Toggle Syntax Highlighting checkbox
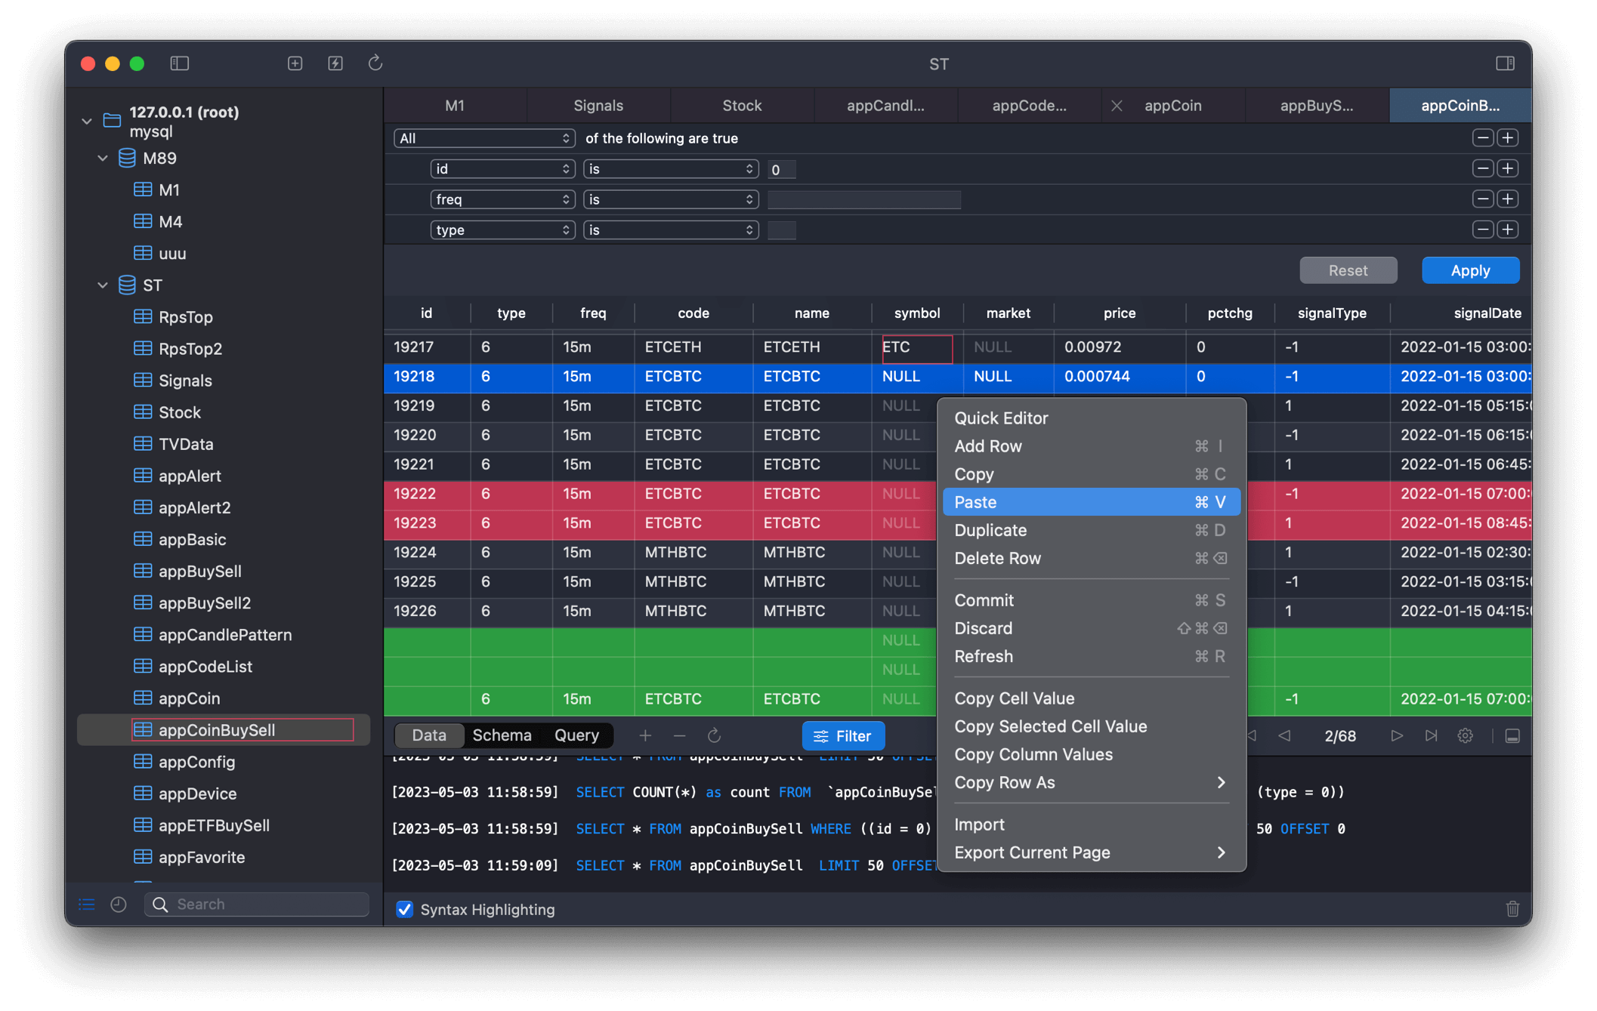This screenshot has width=1597, height=1011. [x=405, y=909]
